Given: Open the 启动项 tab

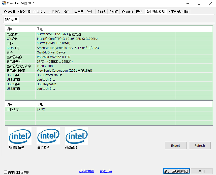Looking at the screenshot, I should tap(114, 12).
